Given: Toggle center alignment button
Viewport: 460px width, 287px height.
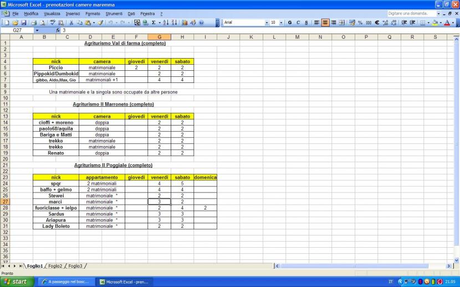Looking at the screenshot, I should click(325, 23).
